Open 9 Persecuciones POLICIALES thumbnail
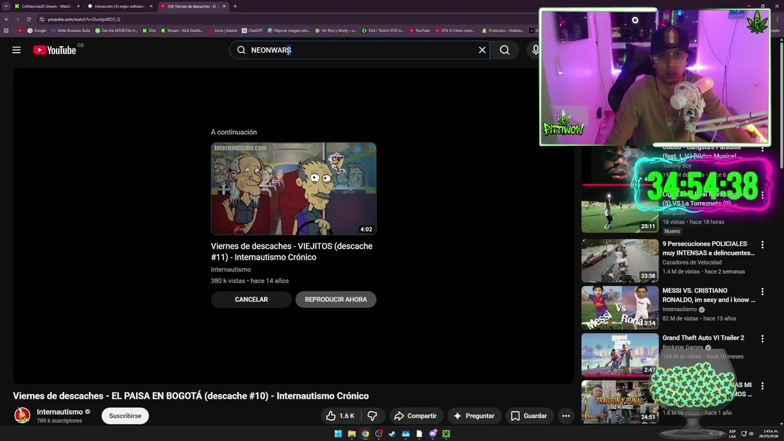 [620, 260]
